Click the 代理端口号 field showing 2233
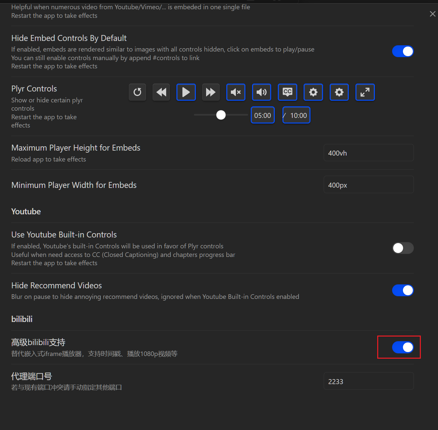438x430 pixels. [x=369, y=381]
